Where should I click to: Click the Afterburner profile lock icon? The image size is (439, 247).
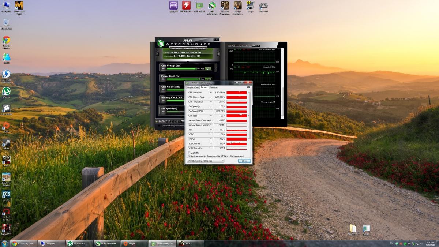tap(157, 121)
